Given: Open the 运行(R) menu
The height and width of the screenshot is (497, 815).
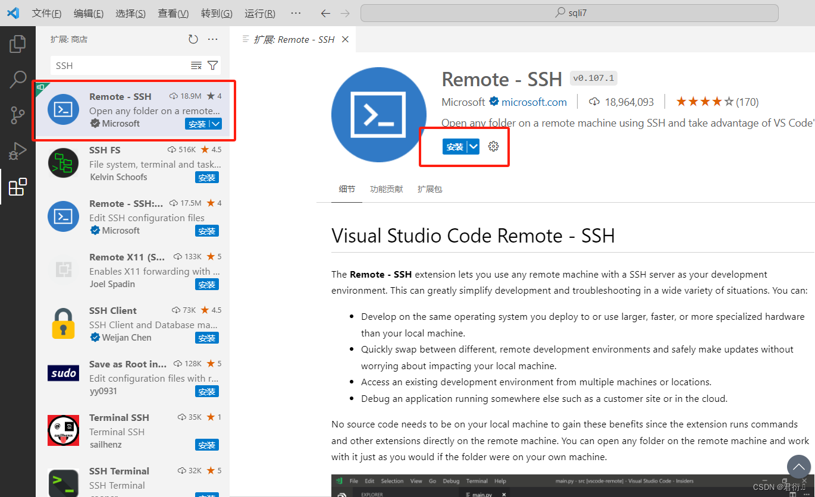Looking at the screenshot, I should [x=260, y=13].
